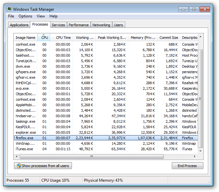The height and width of the screenshot is (192, 219).
Task: Select the hndserver process row
Action: pyautogui.click(x=106, y=116)
